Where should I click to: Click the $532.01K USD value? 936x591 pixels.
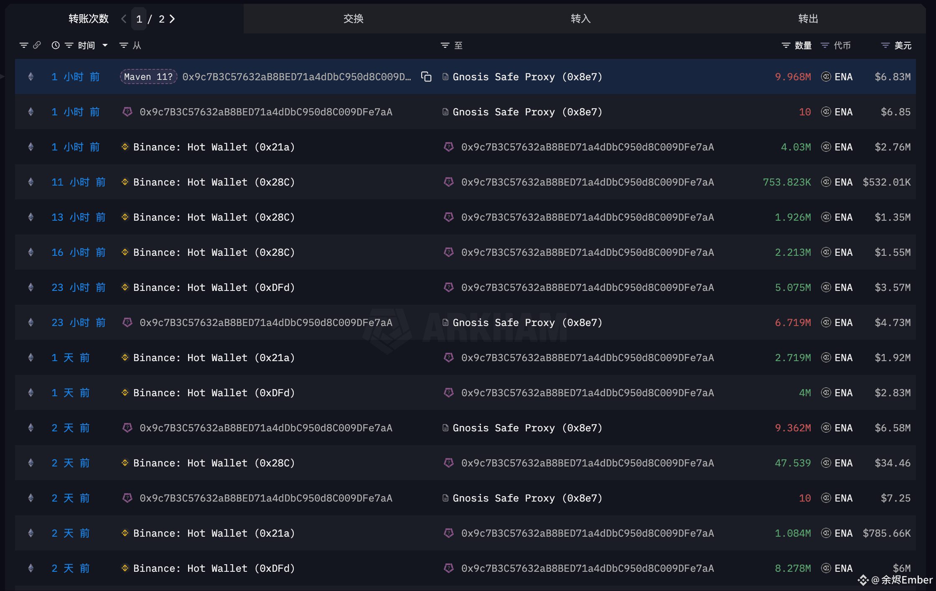coord(887,182)
